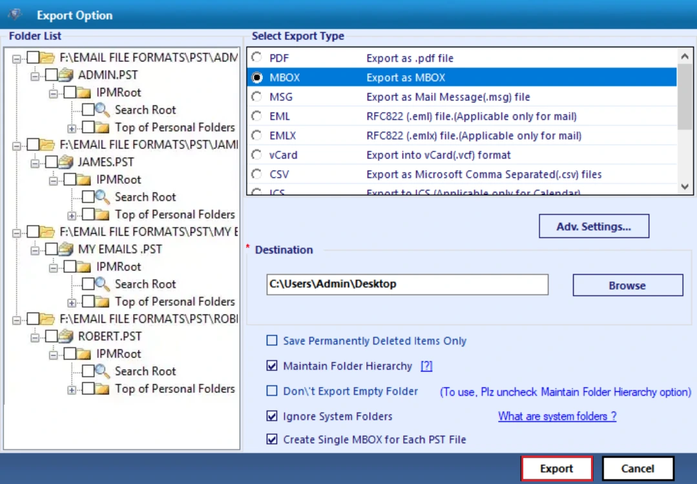697x484 pixels.
Task: Click the JAMES.PST file icon
Action: (66, 162)
